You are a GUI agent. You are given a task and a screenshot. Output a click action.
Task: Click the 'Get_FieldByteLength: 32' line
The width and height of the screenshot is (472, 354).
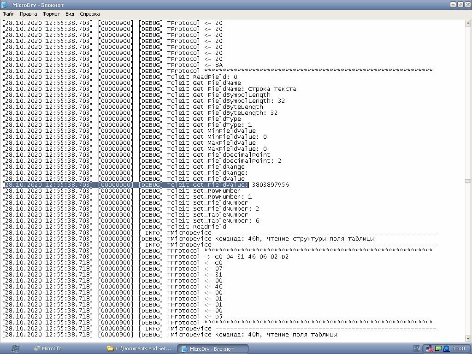(x=140, y=113)
